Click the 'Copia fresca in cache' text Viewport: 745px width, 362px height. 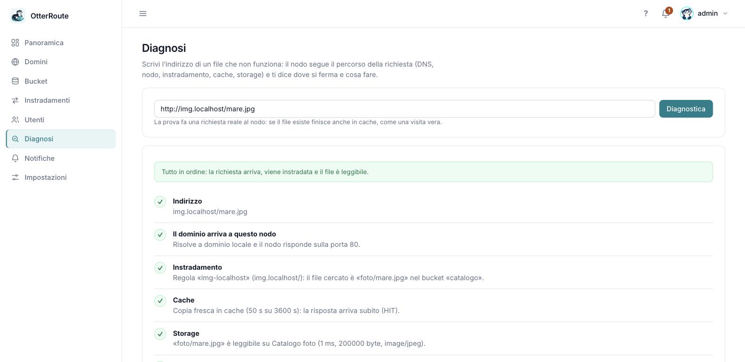point(286,311)
